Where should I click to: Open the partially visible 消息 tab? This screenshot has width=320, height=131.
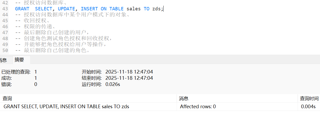coord(3,60)
